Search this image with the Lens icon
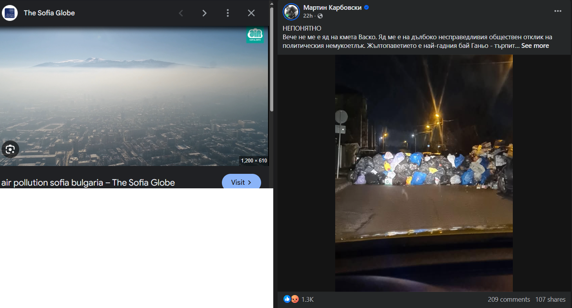 tap(10, 149)
